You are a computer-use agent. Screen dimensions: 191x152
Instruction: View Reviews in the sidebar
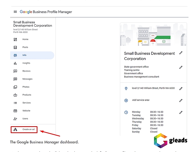pyautogui.click(x=26, y=71)
